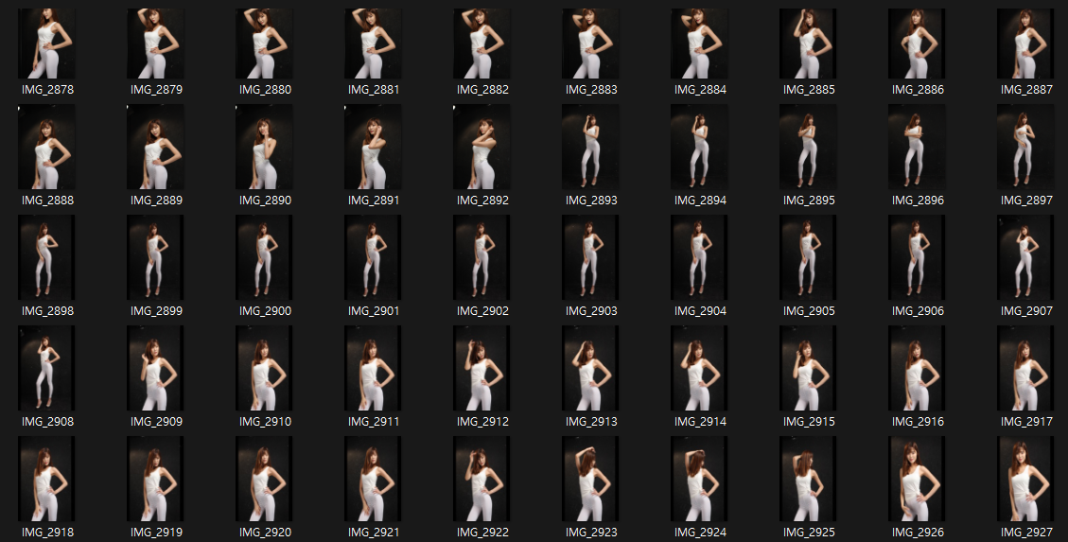The width and height of the screenshot is (1068, 542).
Task: Click the IMG_2890 thumbnail image
Action: [265, 147]
